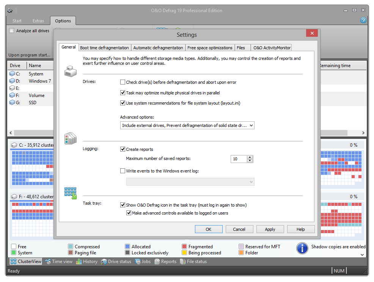Switch to Boot time defragmentation tab

click(x=104, y=48)
